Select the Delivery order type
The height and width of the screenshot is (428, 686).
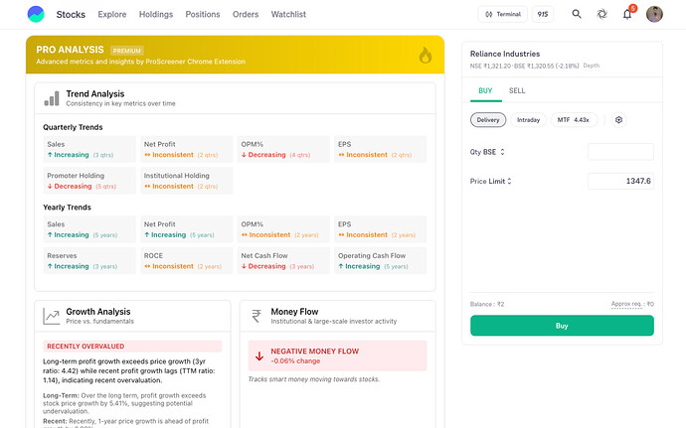[x=488, y=120]
